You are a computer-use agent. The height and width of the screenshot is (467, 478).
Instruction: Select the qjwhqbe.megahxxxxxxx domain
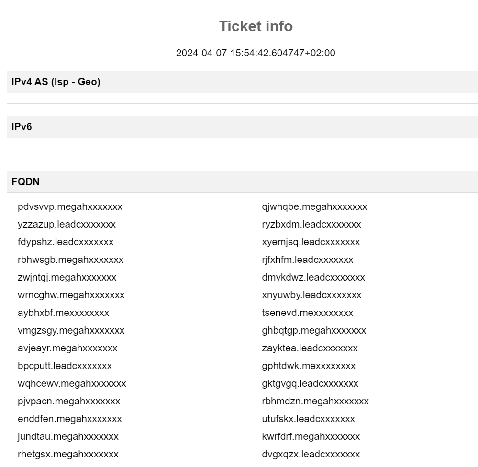[x=314, y=207]
